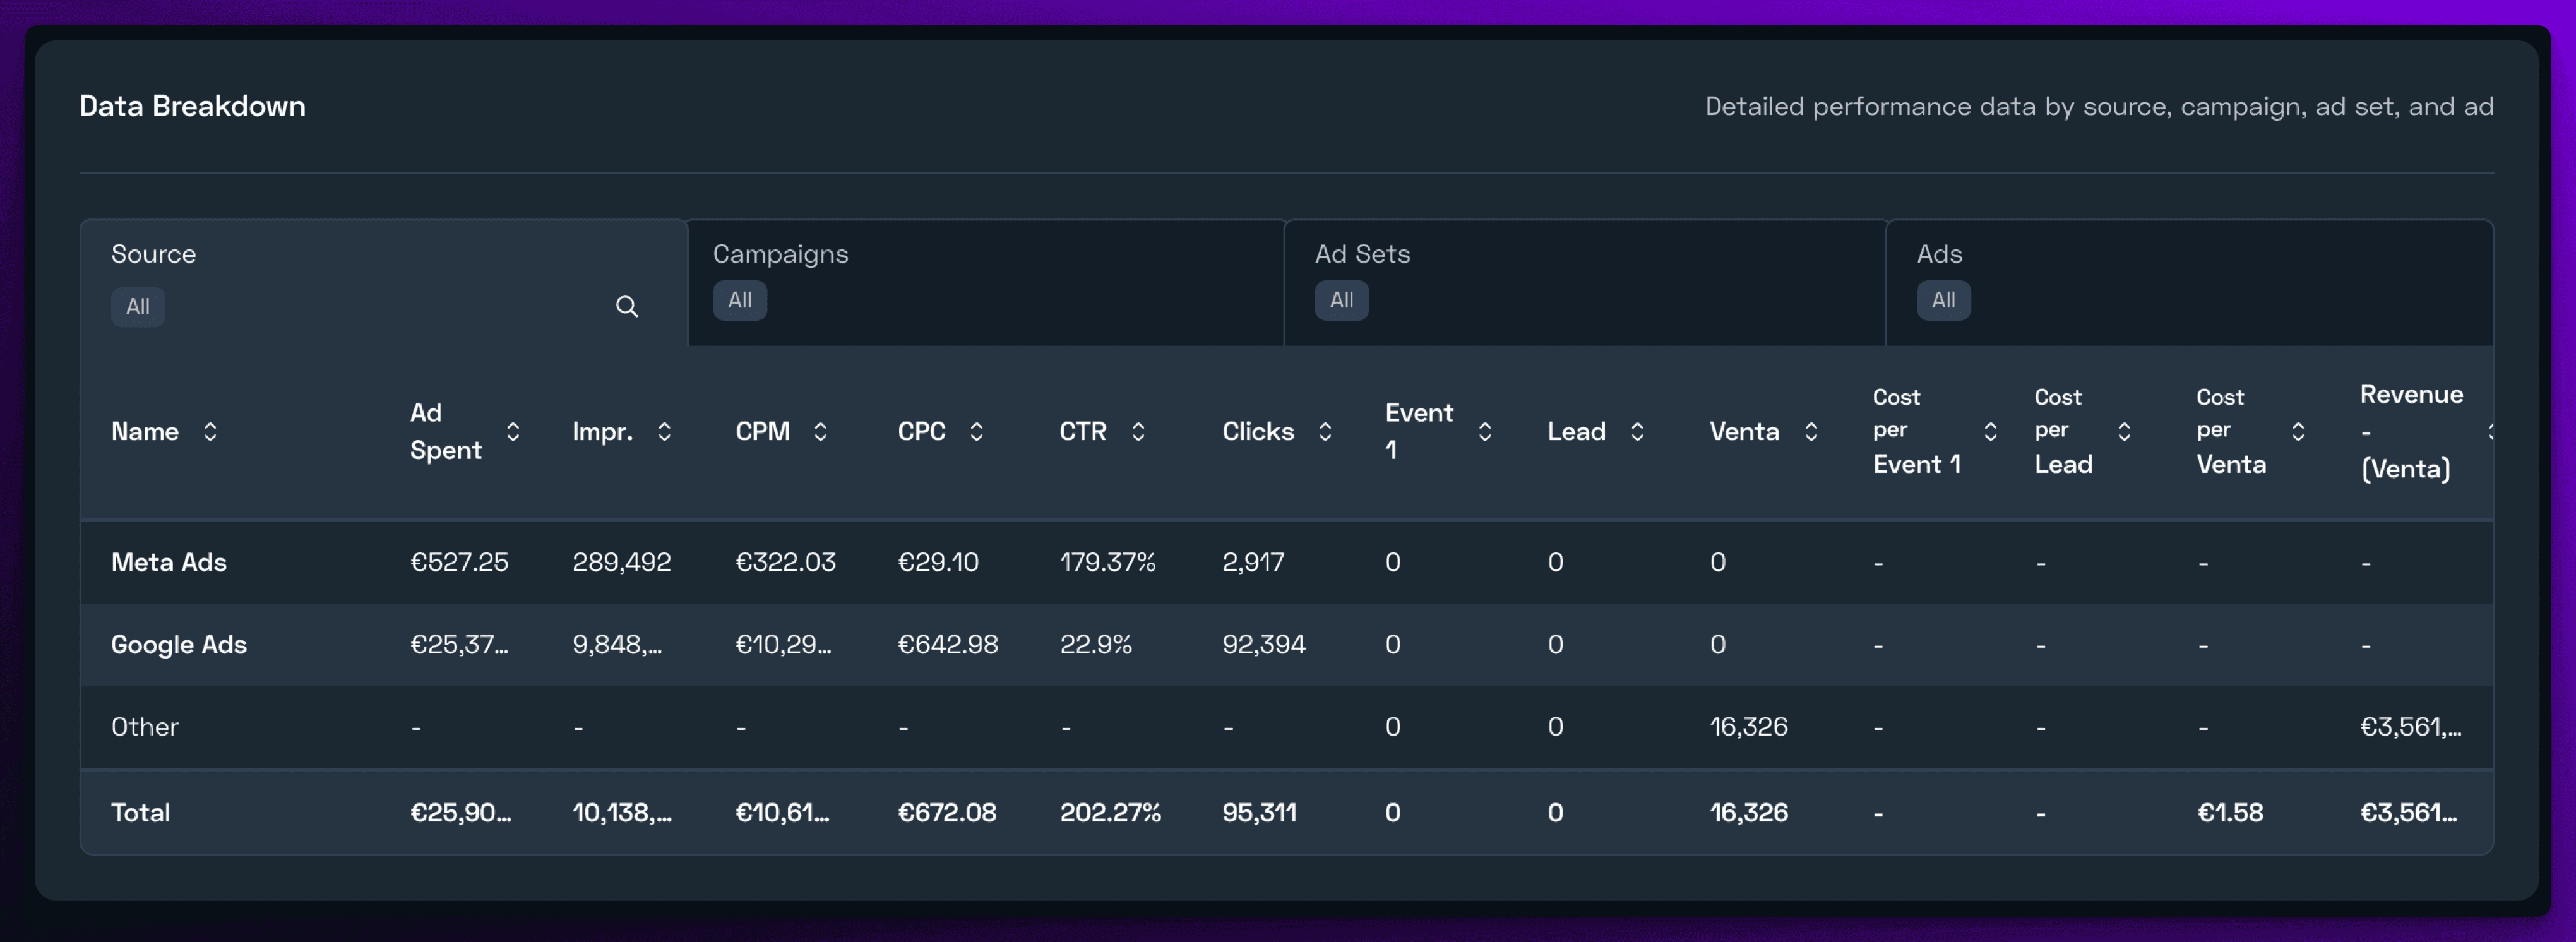Sort the CTR column
The height and width of the screenshot is (942, 2576).
pyautogui.click(x=1139, y=431)
